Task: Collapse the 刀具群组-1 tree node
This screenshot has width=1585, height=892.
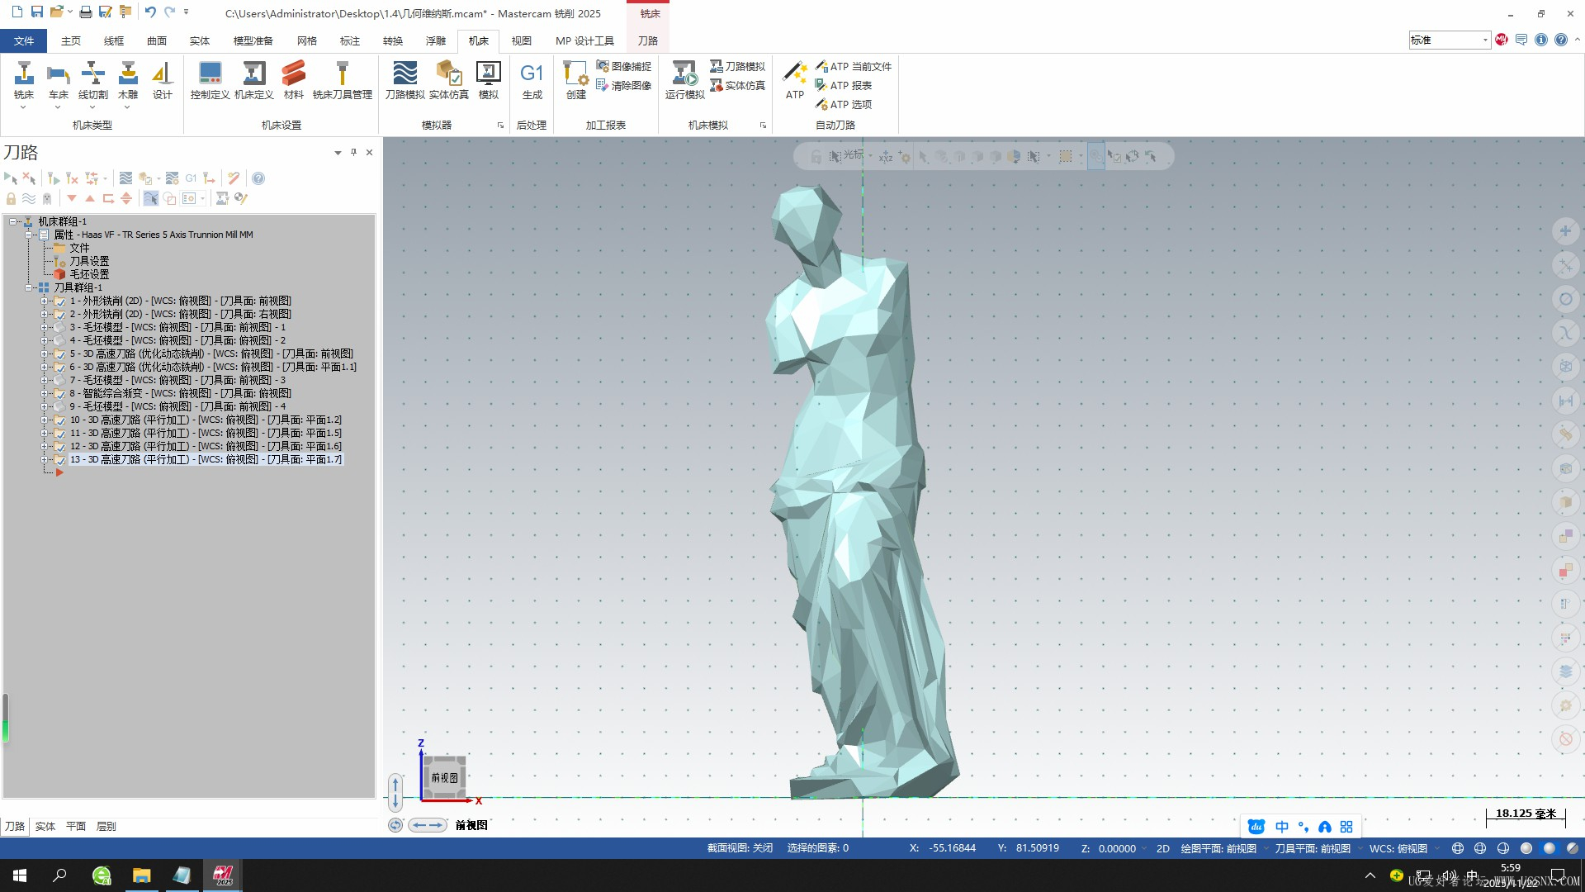Action: pos(29,288)
